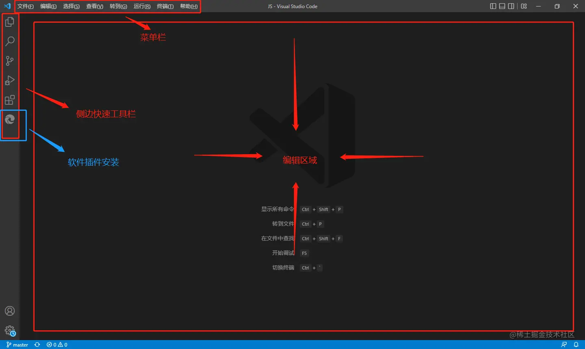Viewport: 585px width, 349px height.
Task: Open the 选择(S) menu
Action: click(x=71, y=6)
